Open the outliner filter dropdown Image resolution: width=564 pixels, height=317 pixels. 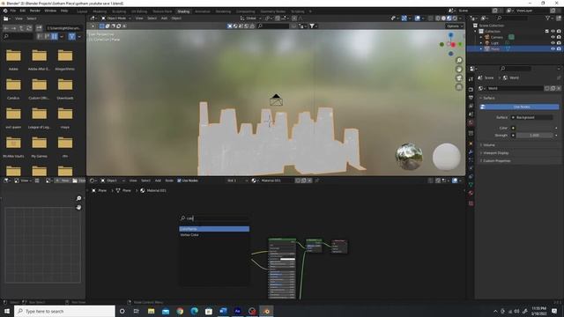click(x=550, y=18)
